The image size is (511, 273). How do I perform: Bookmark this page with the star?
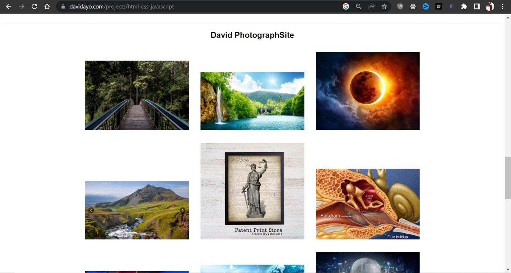[384, 7]
